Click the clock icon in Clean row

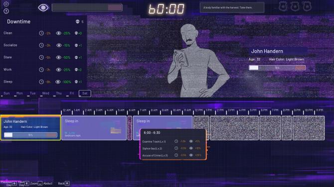click(x=41, y=33)
